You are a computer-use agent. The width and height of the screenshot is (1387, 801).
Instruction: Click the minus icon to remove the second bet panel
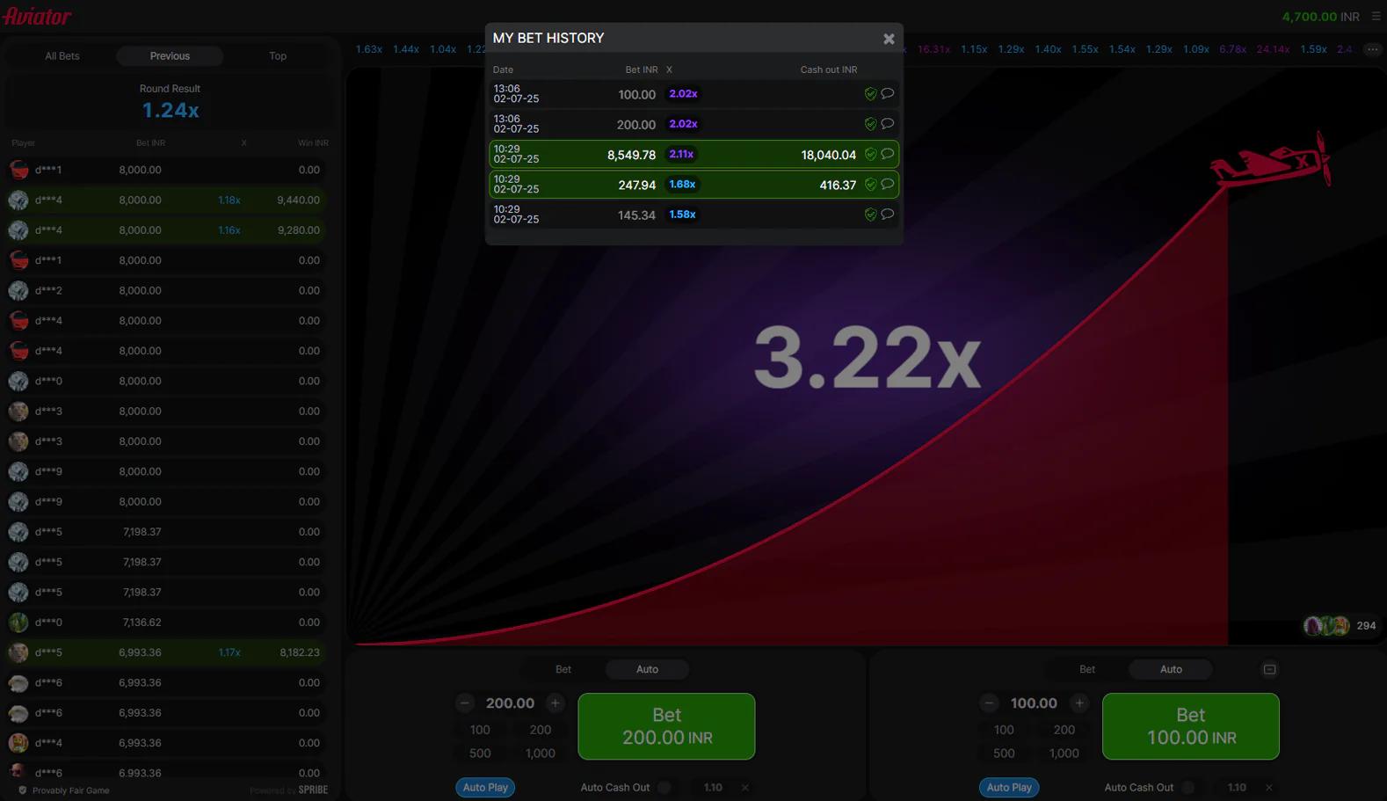pyautogui.click(x=1269, y=670)
